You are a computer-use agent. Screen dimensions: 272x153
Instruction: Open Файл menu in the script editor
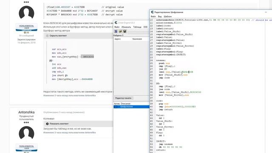point(153,17)
